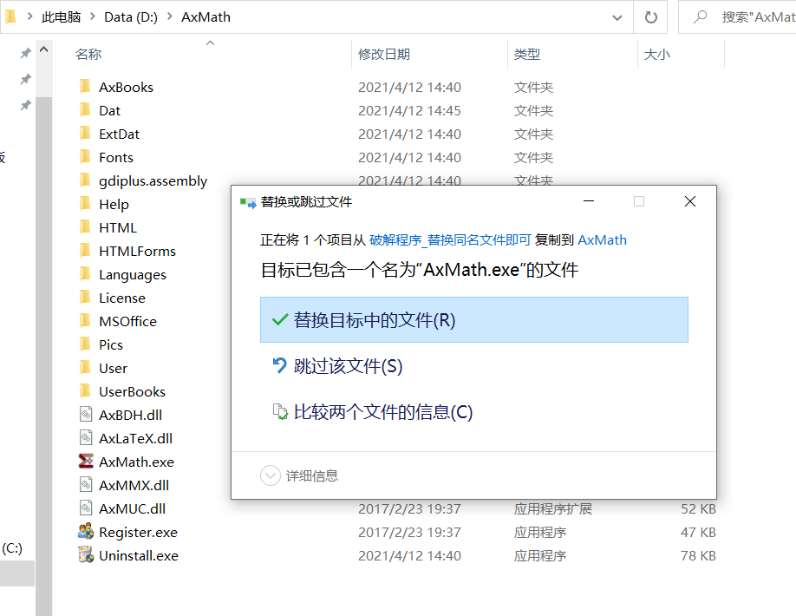This screenshot has width=796, height=616.
Task: Click a pin icon in Quick Access sidebar
Action: (x=25, y=55)
